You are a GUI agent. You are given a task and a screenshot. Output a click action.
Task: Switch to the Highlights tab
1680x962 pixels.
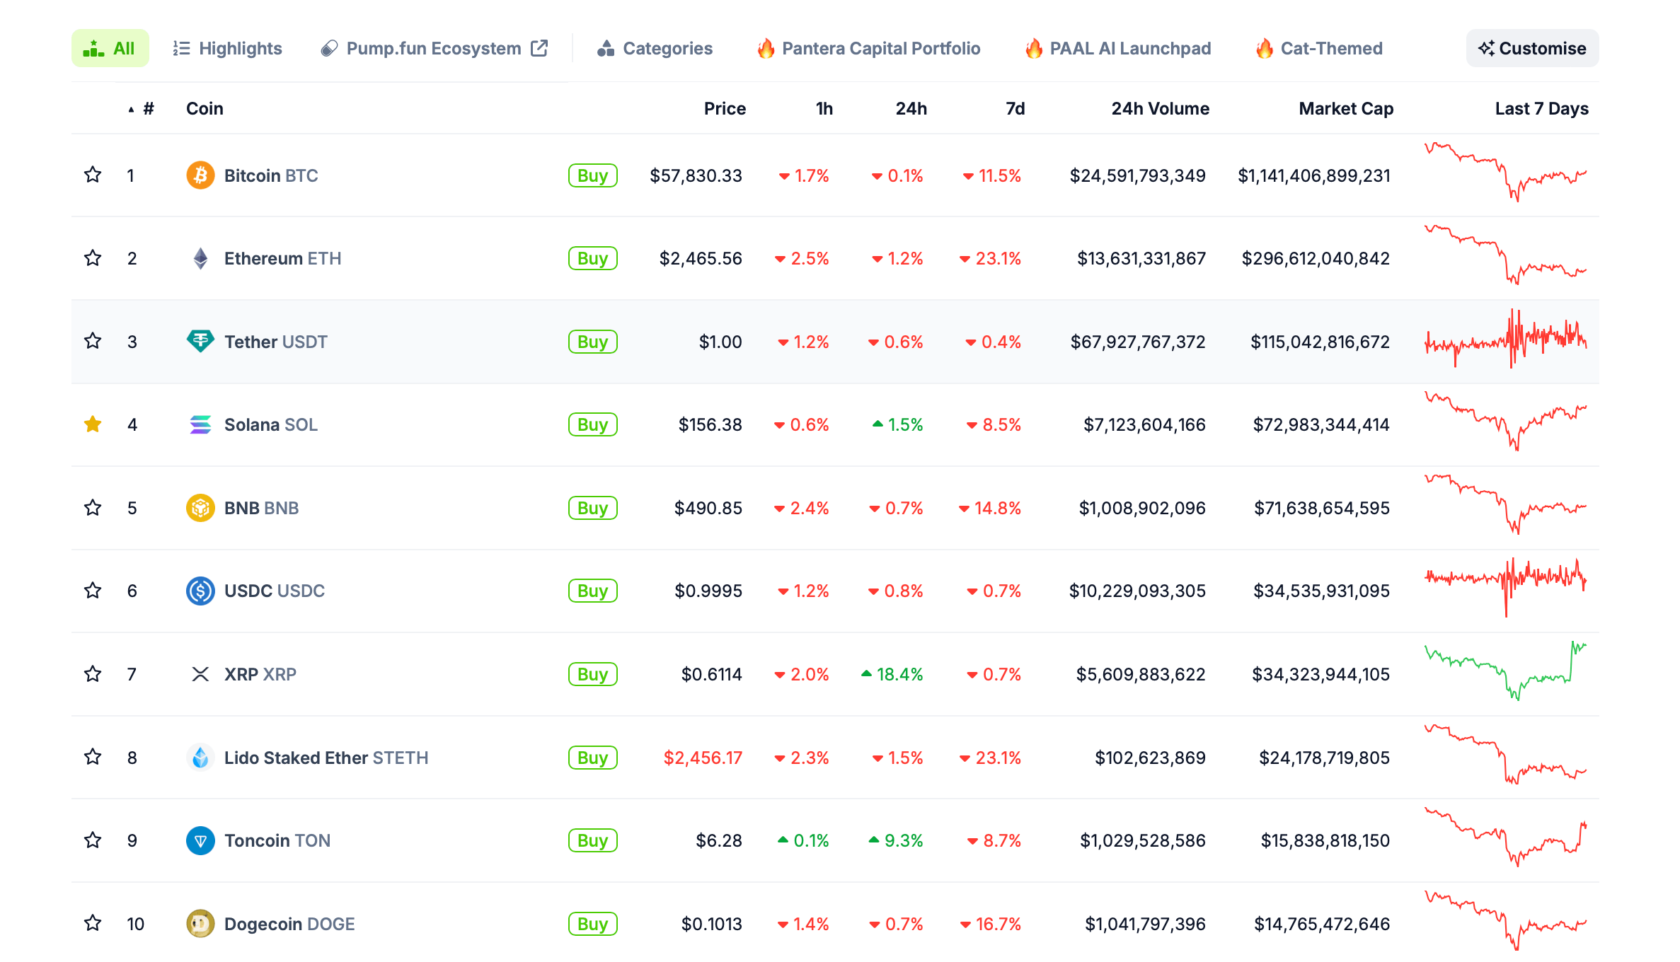click(x=227, y=48)
